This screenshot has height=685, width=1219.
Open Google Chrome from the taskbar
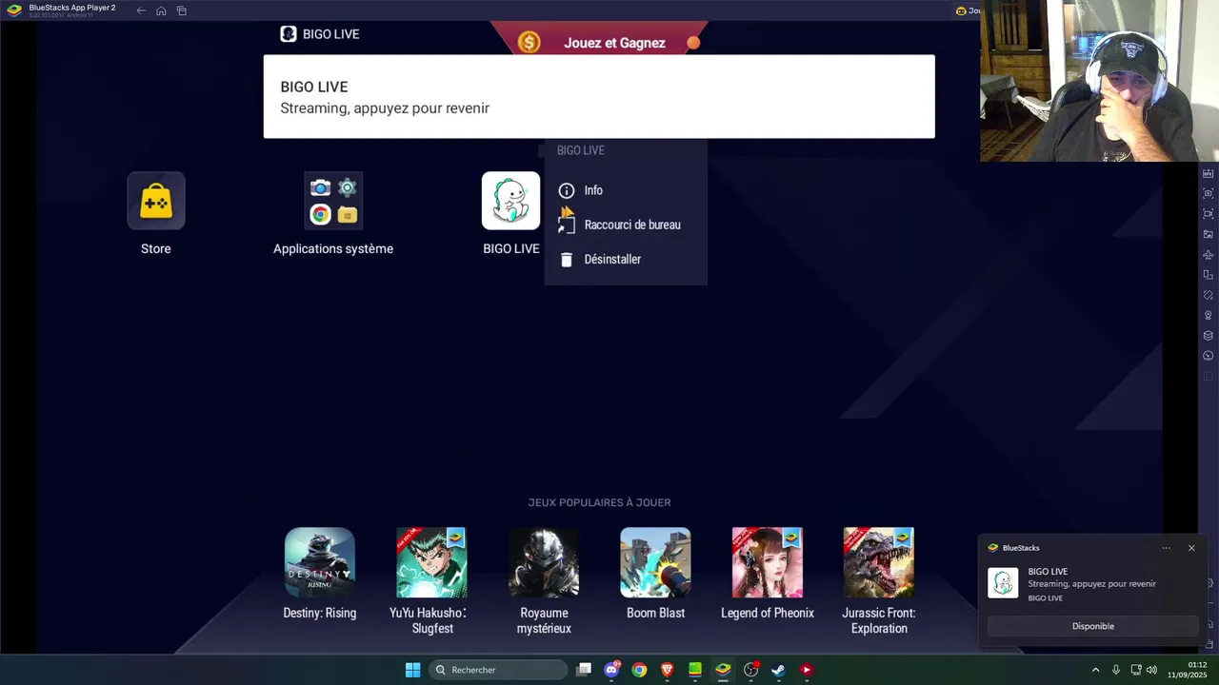(x=639, y=670)
